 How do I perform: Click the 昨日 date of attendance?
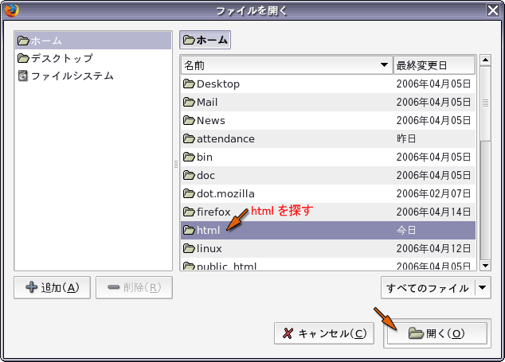click(406, 138)
